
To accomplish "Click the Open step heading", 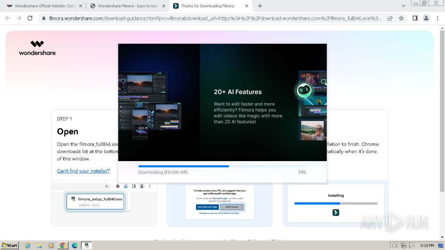I will pos(67,132).
